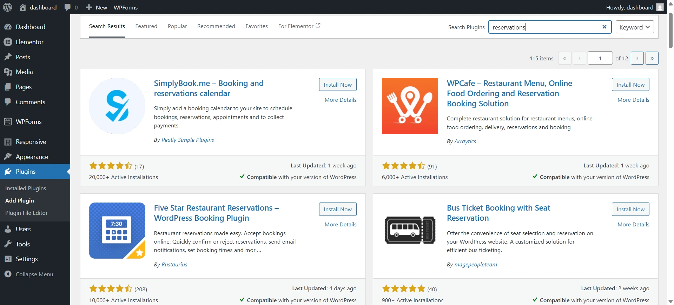Switch to Search Results tab
Viewport: 674px width, 305px height.
[107, 26]
